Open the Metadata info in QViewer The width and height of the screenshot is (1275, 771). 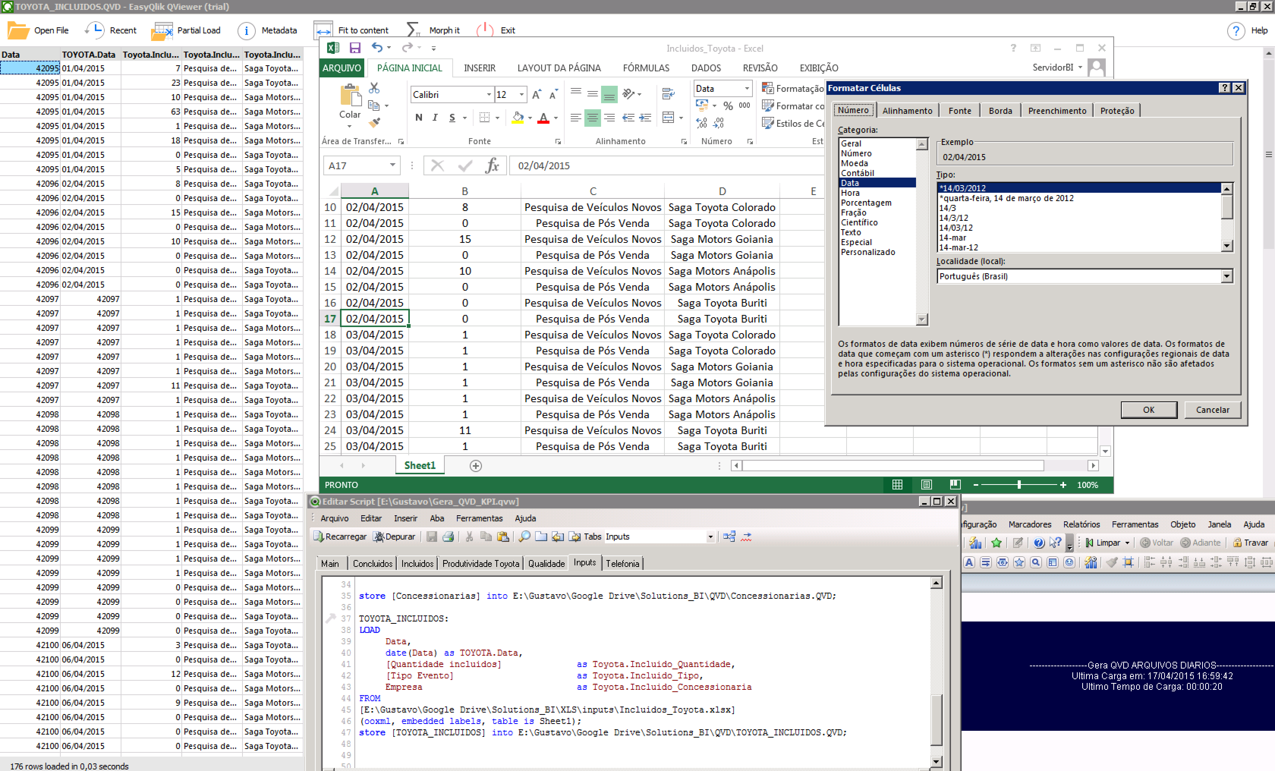point(268,30)
